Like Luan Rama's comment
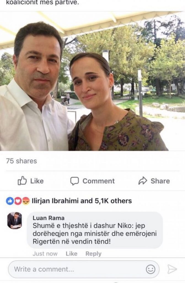 71,254
